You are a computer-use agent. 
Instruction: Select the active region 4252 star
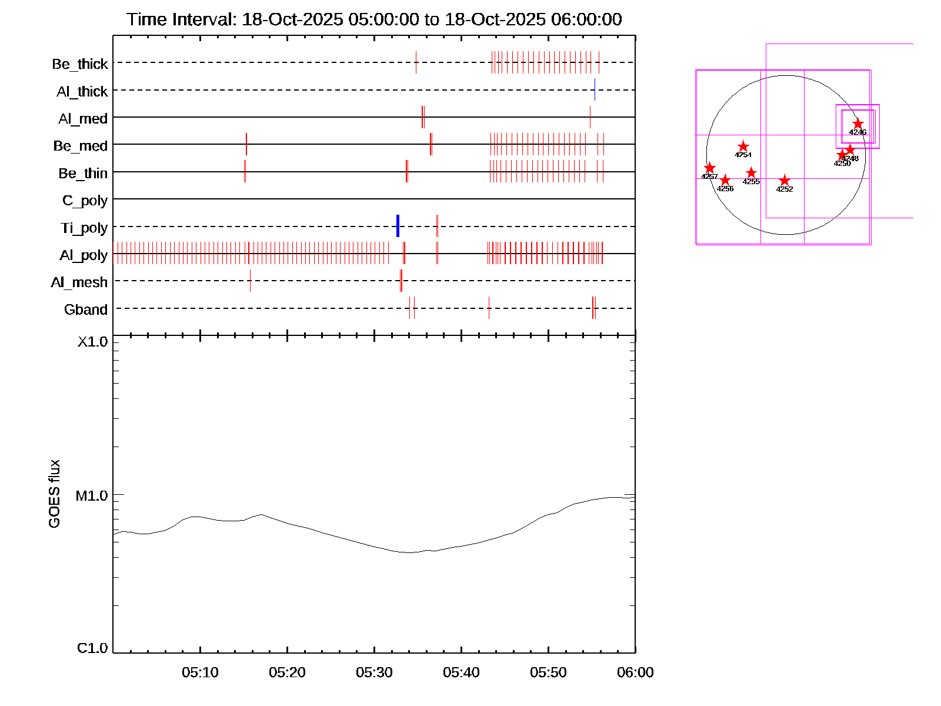pos(785,181)
